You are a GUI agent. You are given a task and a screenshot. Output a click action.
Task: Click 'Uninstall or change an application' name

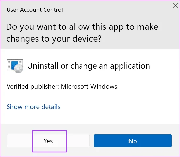88,66
